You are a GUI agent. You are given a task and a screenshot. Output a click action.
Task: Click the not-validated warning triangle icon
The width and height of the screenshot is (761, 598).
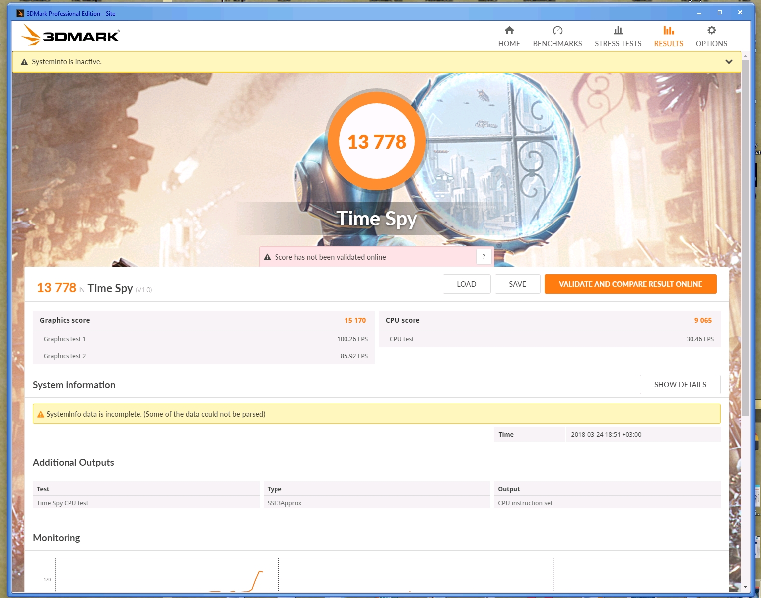[267, 257]
